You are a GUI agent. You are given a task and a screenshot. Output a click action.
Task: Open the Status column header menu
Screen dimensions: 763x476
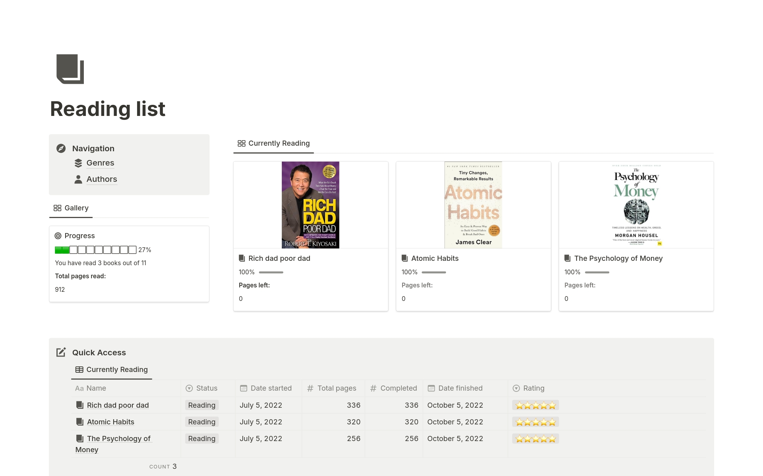pyautogui.click(x=207, y=388)
